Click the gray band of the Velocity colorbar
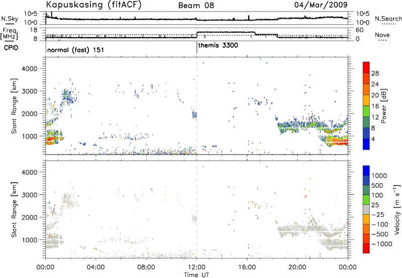Image resolution: width=402 pixels, height=278 pixels. click(366, 209)
